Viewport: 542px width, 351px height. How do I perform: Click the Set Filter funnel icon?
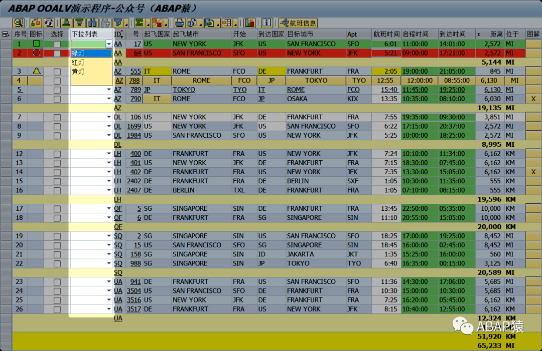[x=118, y=23]
